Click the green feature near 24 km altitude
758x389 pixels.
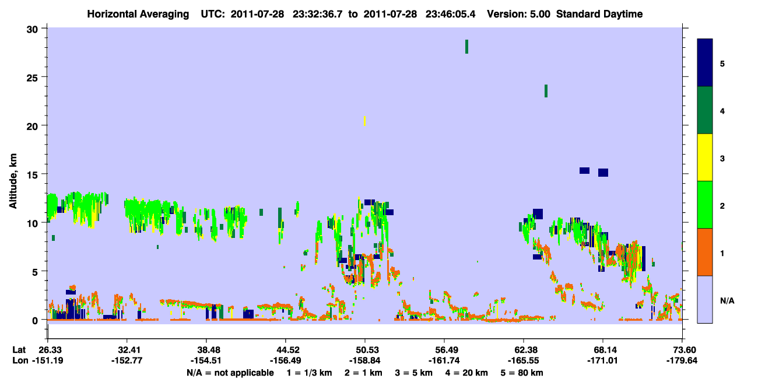(546, 91)
